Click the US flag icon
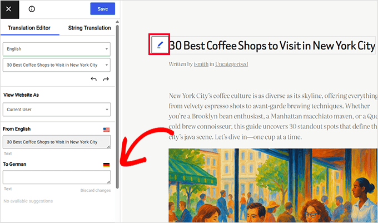The height and width of the screenshot is (223, 378). (x=106, y=130)
